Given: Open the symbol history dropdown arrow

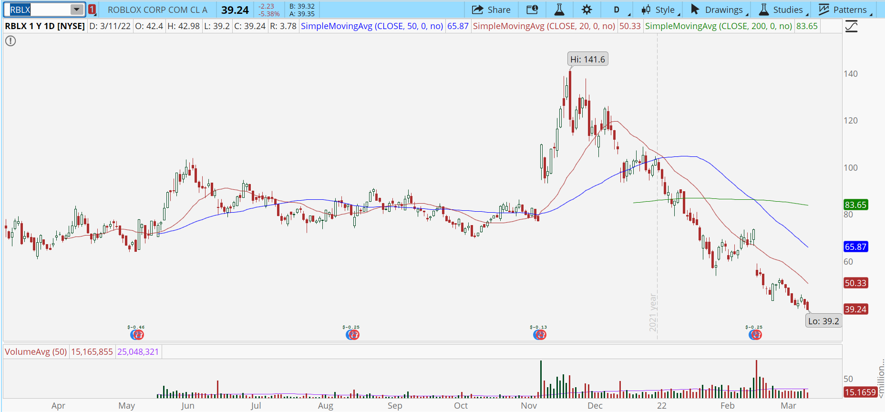Looking at the screenshot, I should tap(76, 10).
